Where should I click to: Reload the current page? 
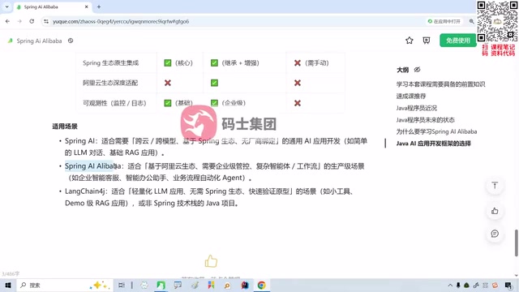pos(32,21)
